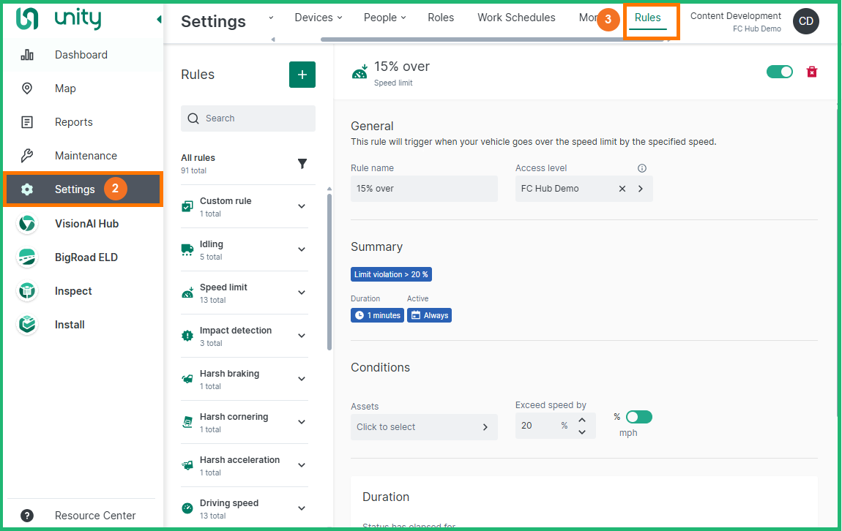This screenshot has height=531, width=842.
Task: Expand the Harsh braking rules group
Action: [302, 379]
